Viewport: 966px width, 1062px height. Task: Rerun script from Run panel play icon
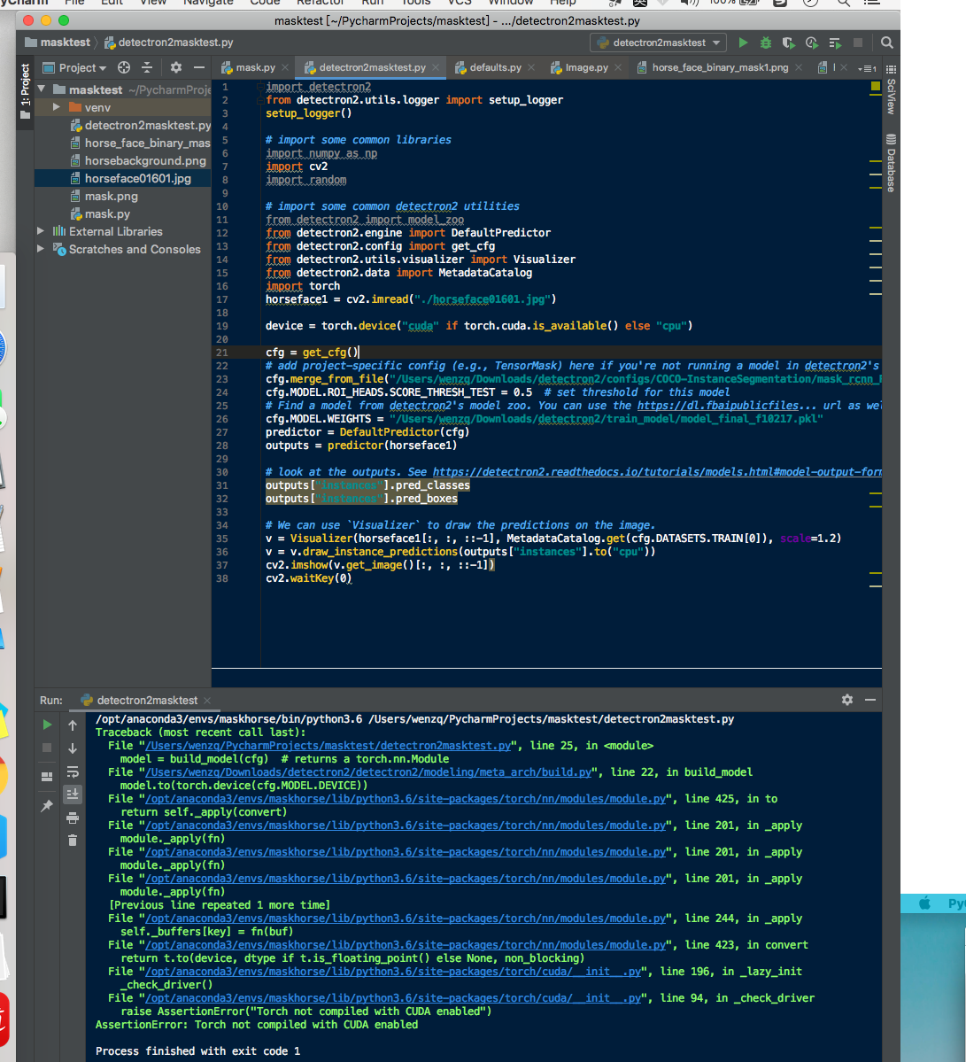pos(47,725)
